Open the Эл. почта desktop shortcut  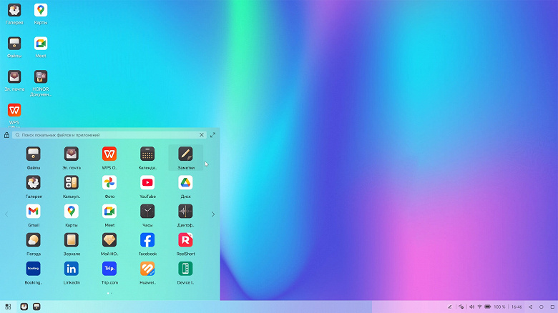pyautogui.click(x=14, y=77)
